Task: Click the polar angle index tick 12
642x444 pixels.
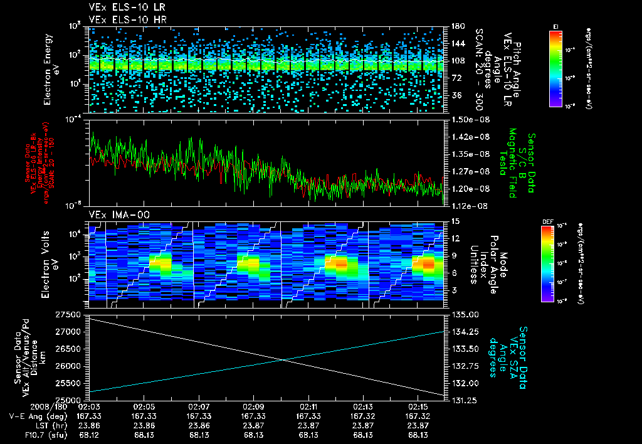Action: point(455,238)
